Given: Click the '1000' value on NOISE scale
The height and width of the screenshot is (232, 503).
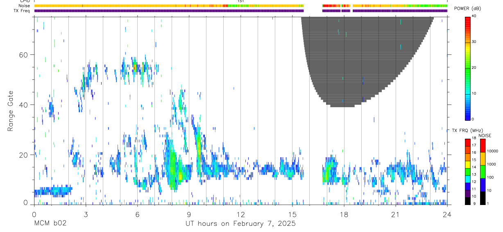Looking at the screenshot, I should coord(492,164).
